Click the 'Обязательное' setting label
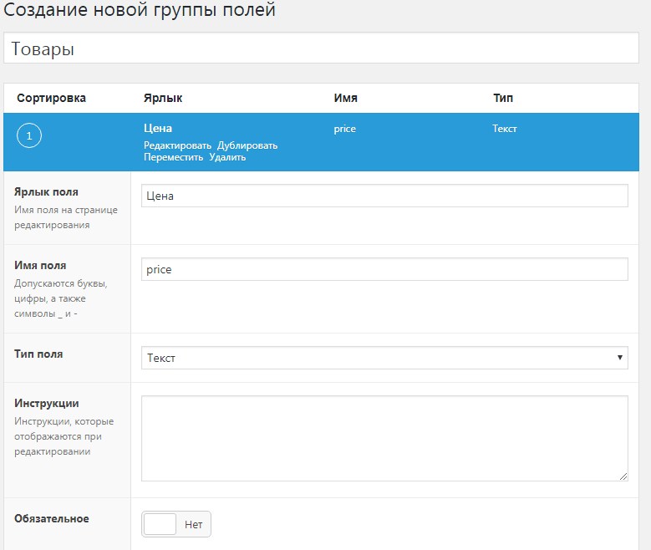The height and width of the screenshot is (550, 651). point(52,518)
